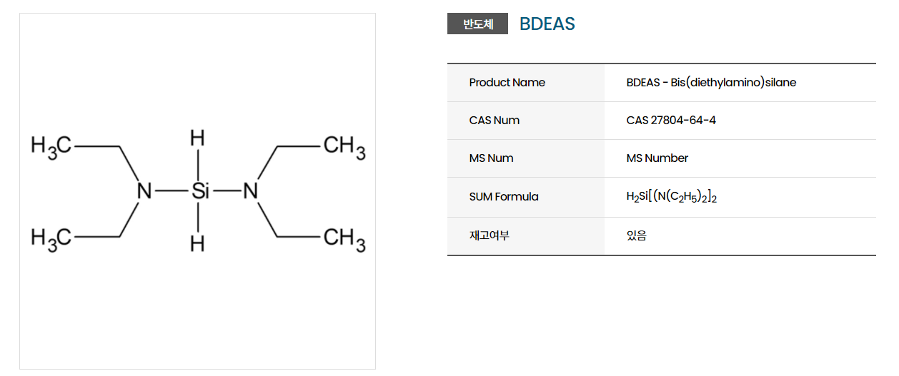Viewport: 899px width, 376px height.
Task: Click the CAS 27804-64-4 value
Action: [670, 121]
